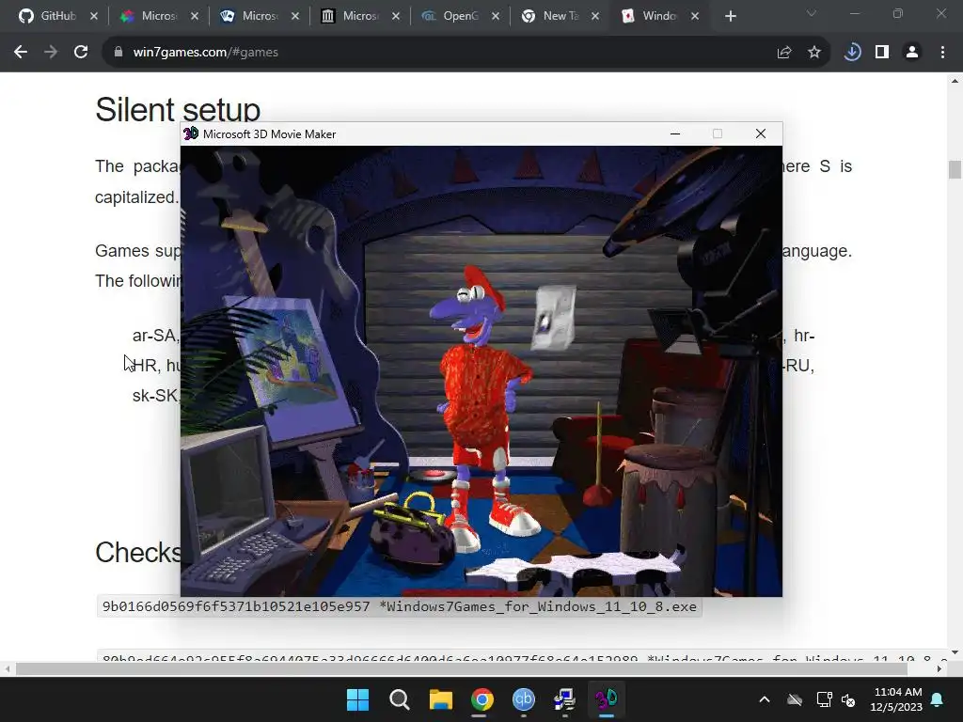
Task: View site information lock icon
Action: click(118, 53)
